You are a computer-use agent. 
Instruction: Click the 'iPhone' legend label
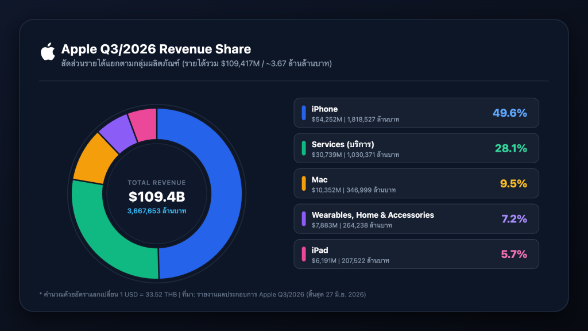click(x=325, y=109)
